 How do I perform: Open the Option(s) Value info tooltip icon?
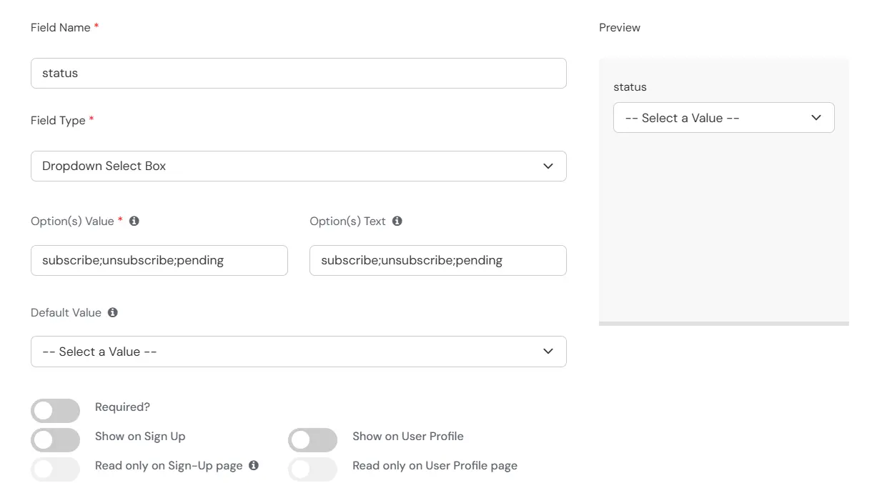click(x=134, y=221)
